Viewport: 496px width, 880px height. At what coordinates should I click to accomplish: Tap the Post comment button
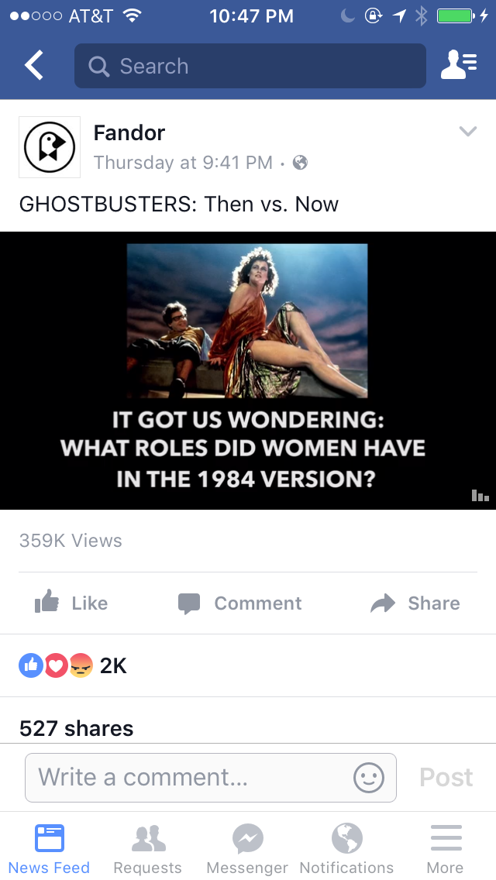[446, 777]
